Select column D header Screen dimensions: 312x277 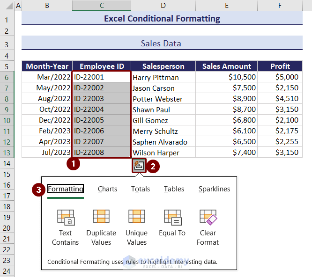point(163,5)
